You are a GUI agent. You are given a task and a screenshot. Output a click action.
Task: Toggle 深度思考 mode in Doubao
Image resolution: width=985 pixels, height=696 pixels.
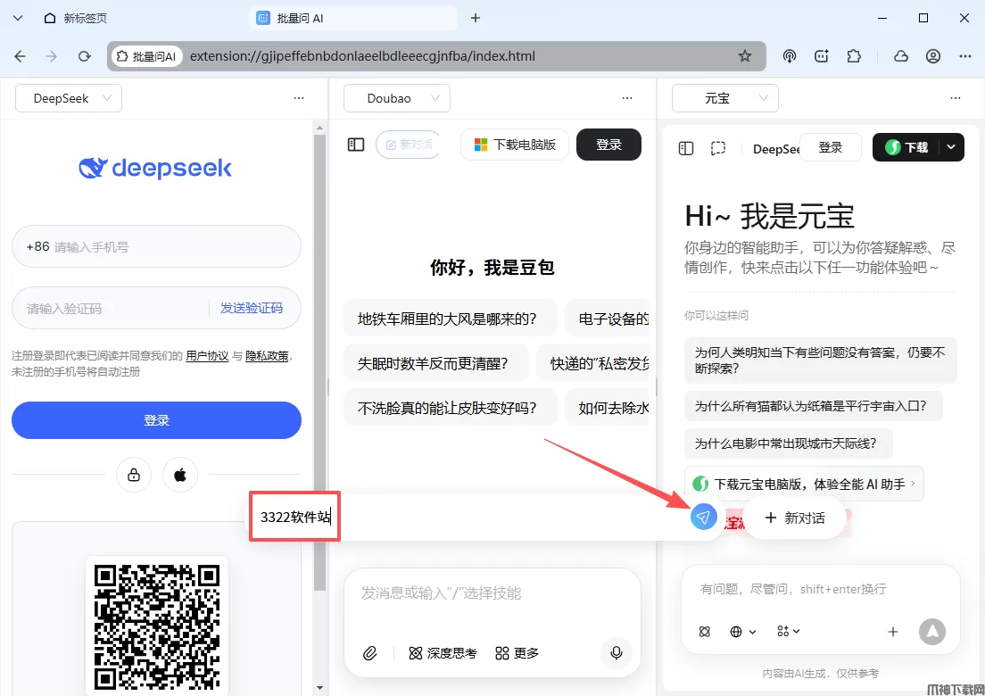point(443,653)
